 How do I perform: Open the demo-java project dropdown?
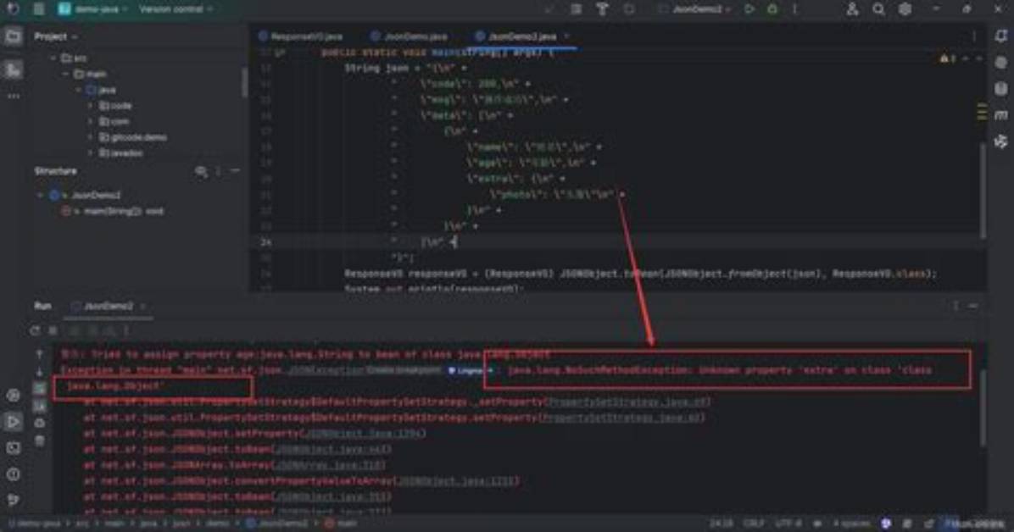(92, 9)
